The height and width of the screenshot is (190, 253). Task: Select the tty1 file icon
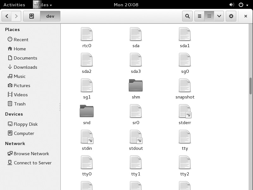coord(136,163)
